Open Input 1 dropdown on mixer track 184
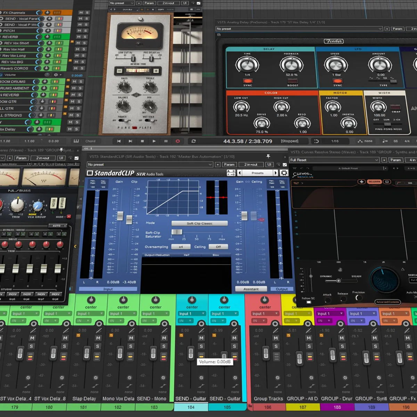The height and width of the screenshot is (417, 417). (x=191, y=314)
